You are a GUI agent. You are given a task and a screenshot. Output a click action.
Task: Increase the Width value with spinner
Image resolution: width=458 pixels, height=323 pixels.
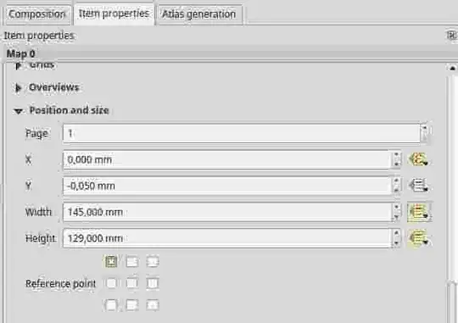(396, 208)
